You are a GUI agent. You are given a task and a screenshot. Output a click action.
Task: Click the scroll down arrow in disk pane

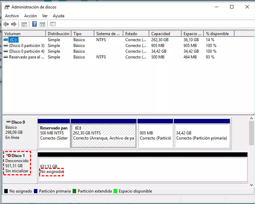[x=251, y=185]
